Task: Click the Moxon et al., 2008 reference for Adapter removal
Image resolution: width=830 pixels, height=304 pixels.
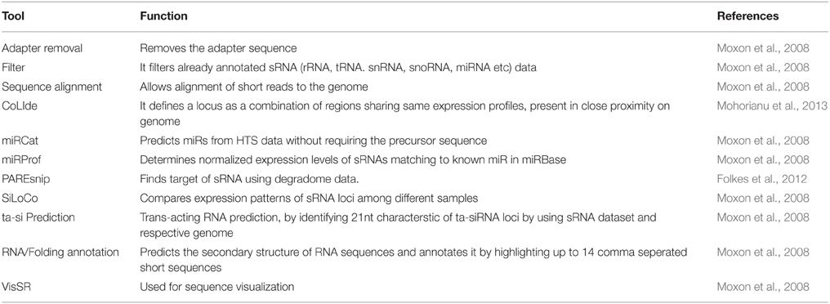Action: coord(763,48)
